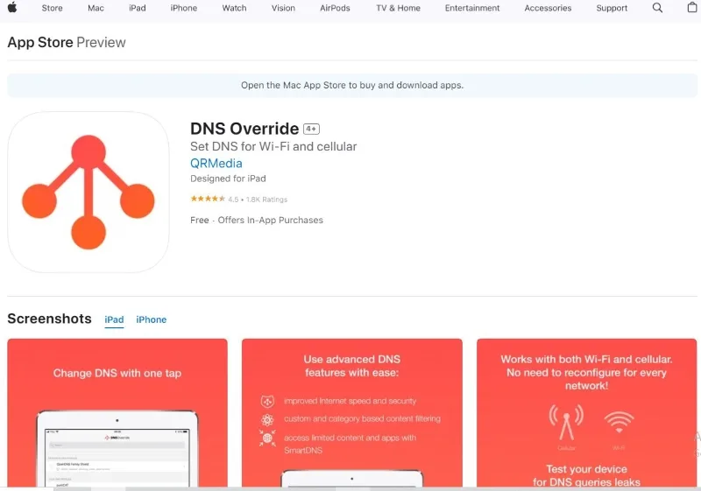
Task: Click the DNS Override app icon
Action: point(89,192)
